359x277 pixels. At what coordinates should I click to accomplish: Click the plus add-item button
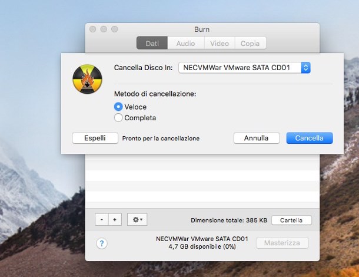pyautogui.click(x=115, y=219)
